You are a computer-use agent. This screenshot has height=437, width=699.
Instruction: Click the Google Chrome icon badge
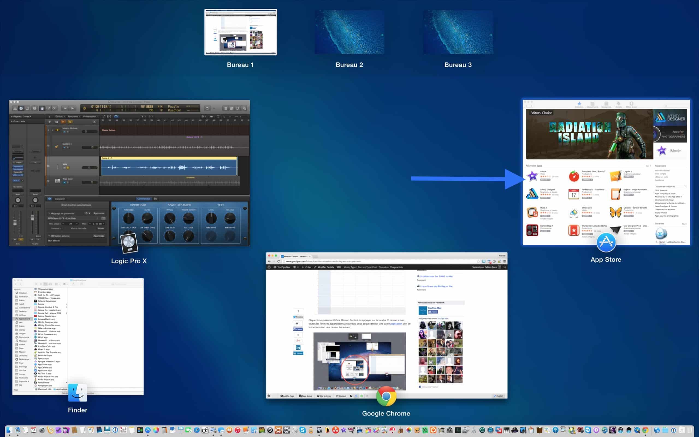click(x=386, y=396)
